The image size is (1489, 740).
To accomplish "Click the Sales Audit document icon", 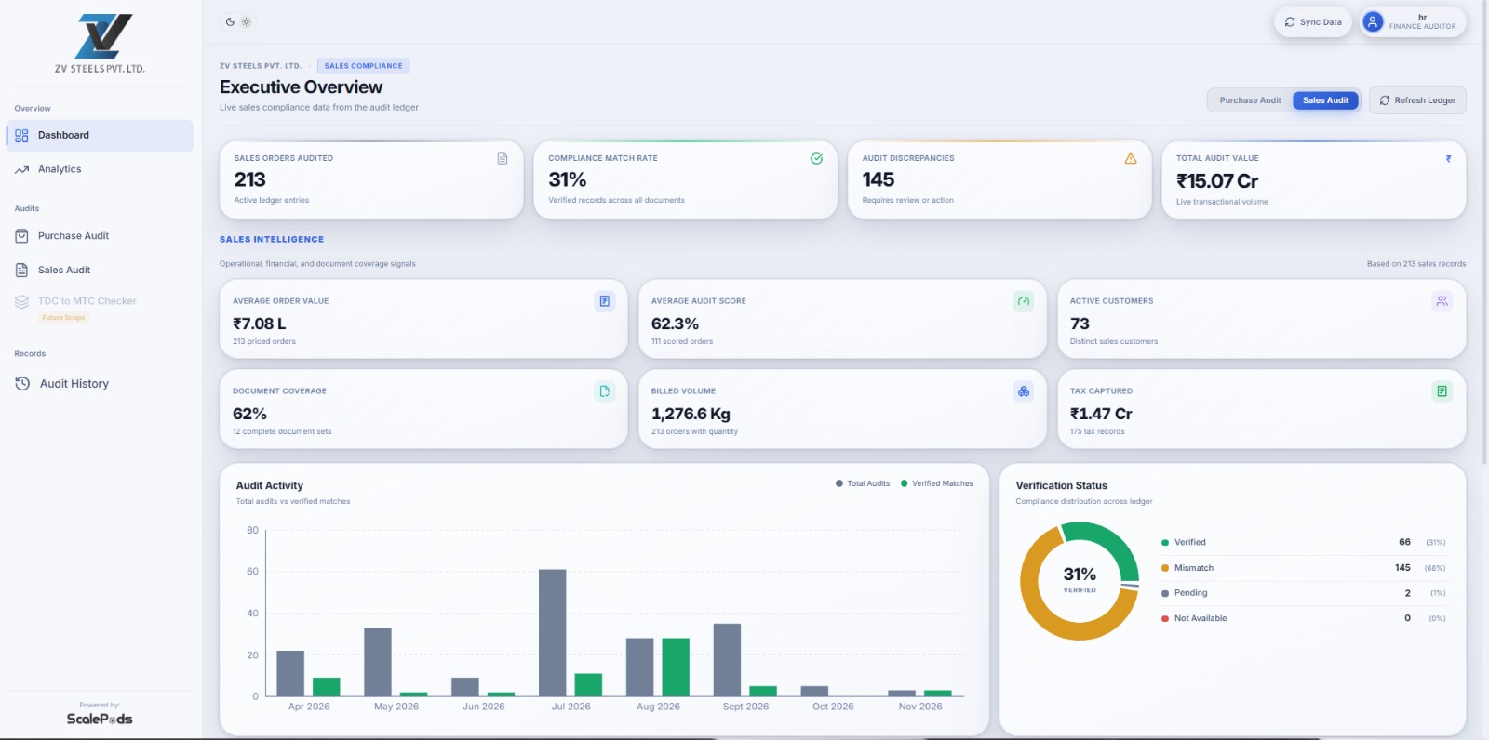I will pyautogui.click(x=21, y=270).
